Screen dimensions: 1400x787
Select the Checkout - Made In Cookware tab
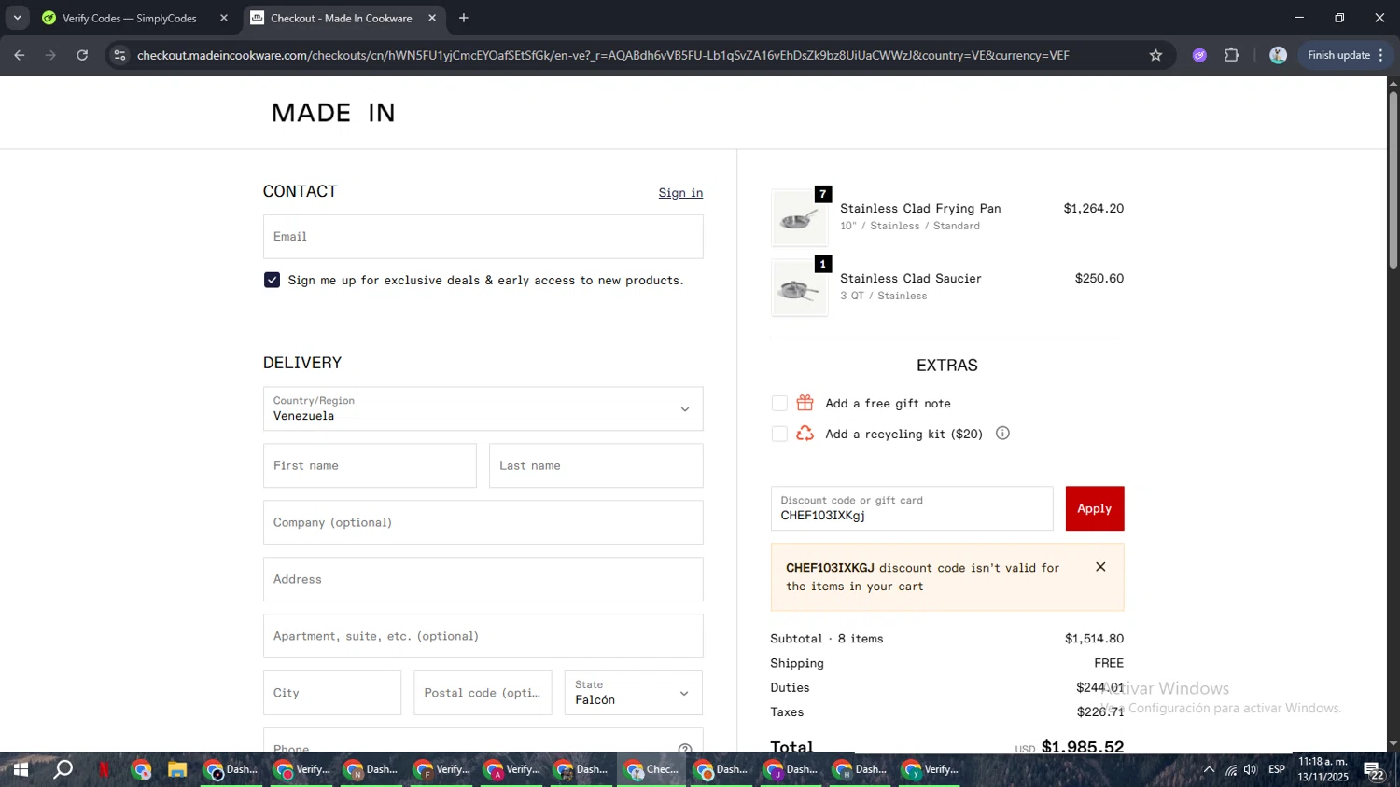click(x=341, y=18)
